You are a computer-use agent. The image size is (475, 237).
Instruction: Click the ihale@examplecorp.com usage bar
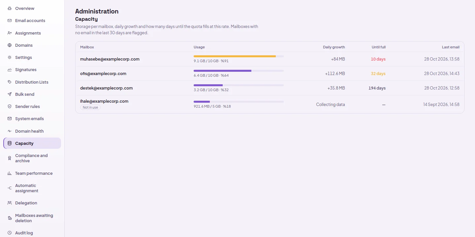pos(238,102)
